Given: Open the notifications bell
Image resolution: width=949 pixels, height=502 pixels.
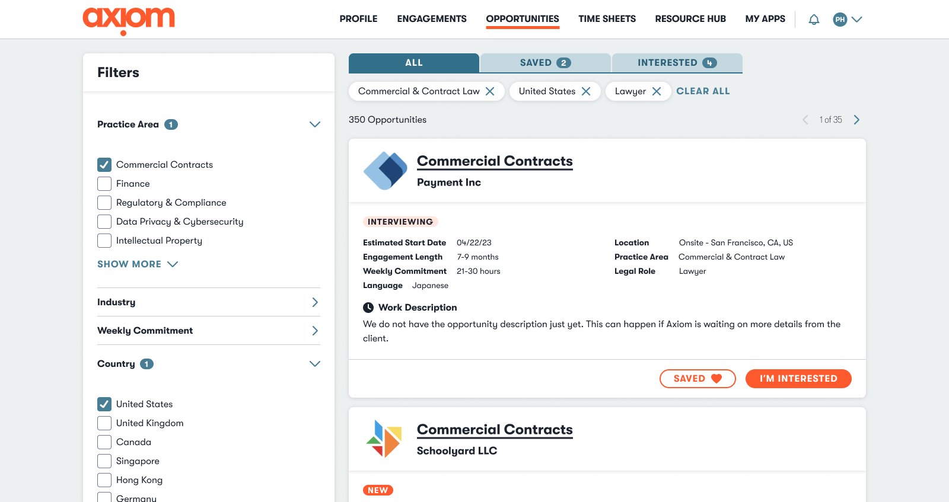Looking at the screenshot, I should [x=814, y=20].
